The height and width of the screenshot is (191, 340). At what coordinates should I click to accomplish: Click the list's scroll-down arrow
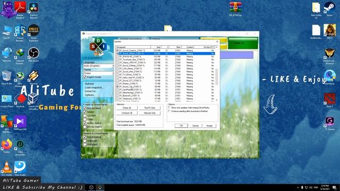tap(217, 100)
